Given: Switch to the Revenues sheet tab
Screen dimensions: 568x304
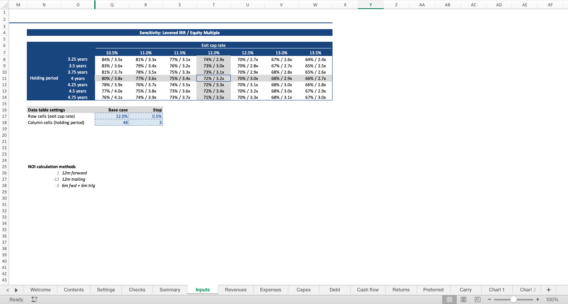Looking at the screenshot, I should (x=235, y=289).
